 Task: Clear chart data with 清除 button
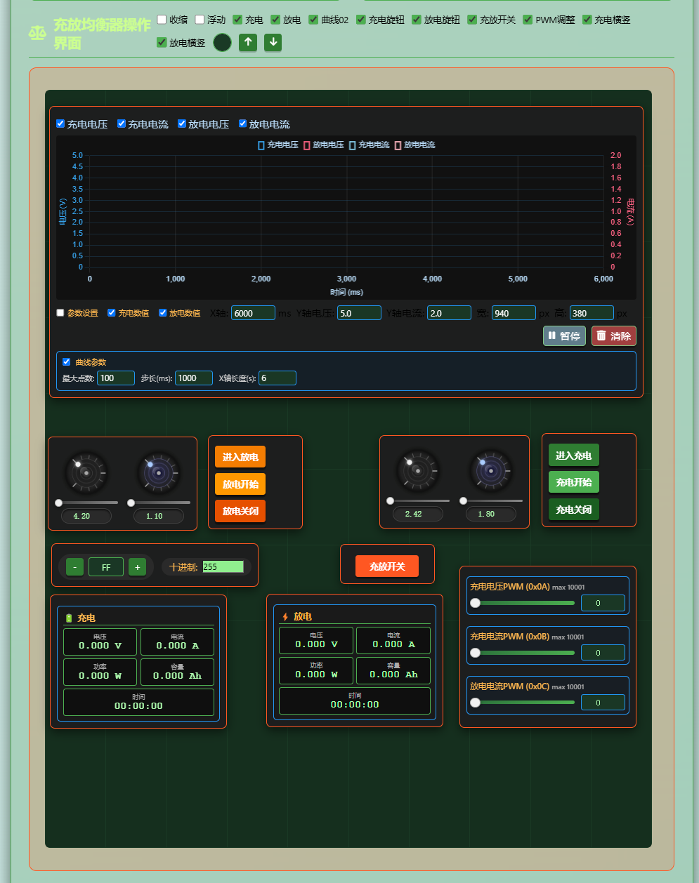(x=614, y=336)
